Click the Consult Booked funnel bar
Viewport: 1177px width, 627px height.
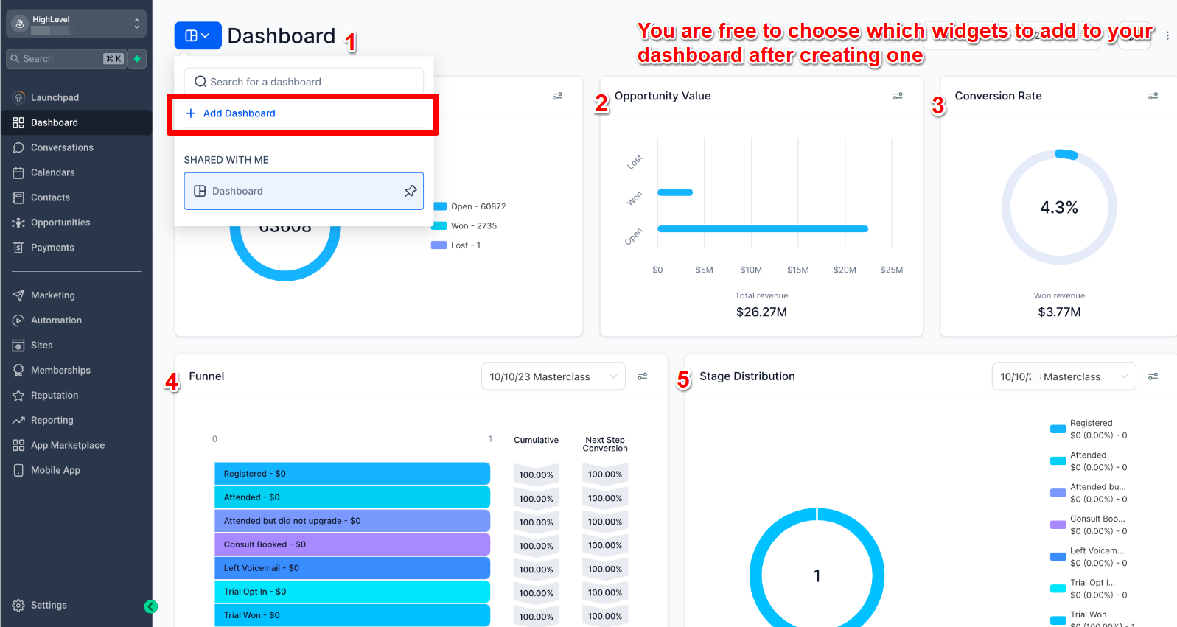tap(352, 544)
